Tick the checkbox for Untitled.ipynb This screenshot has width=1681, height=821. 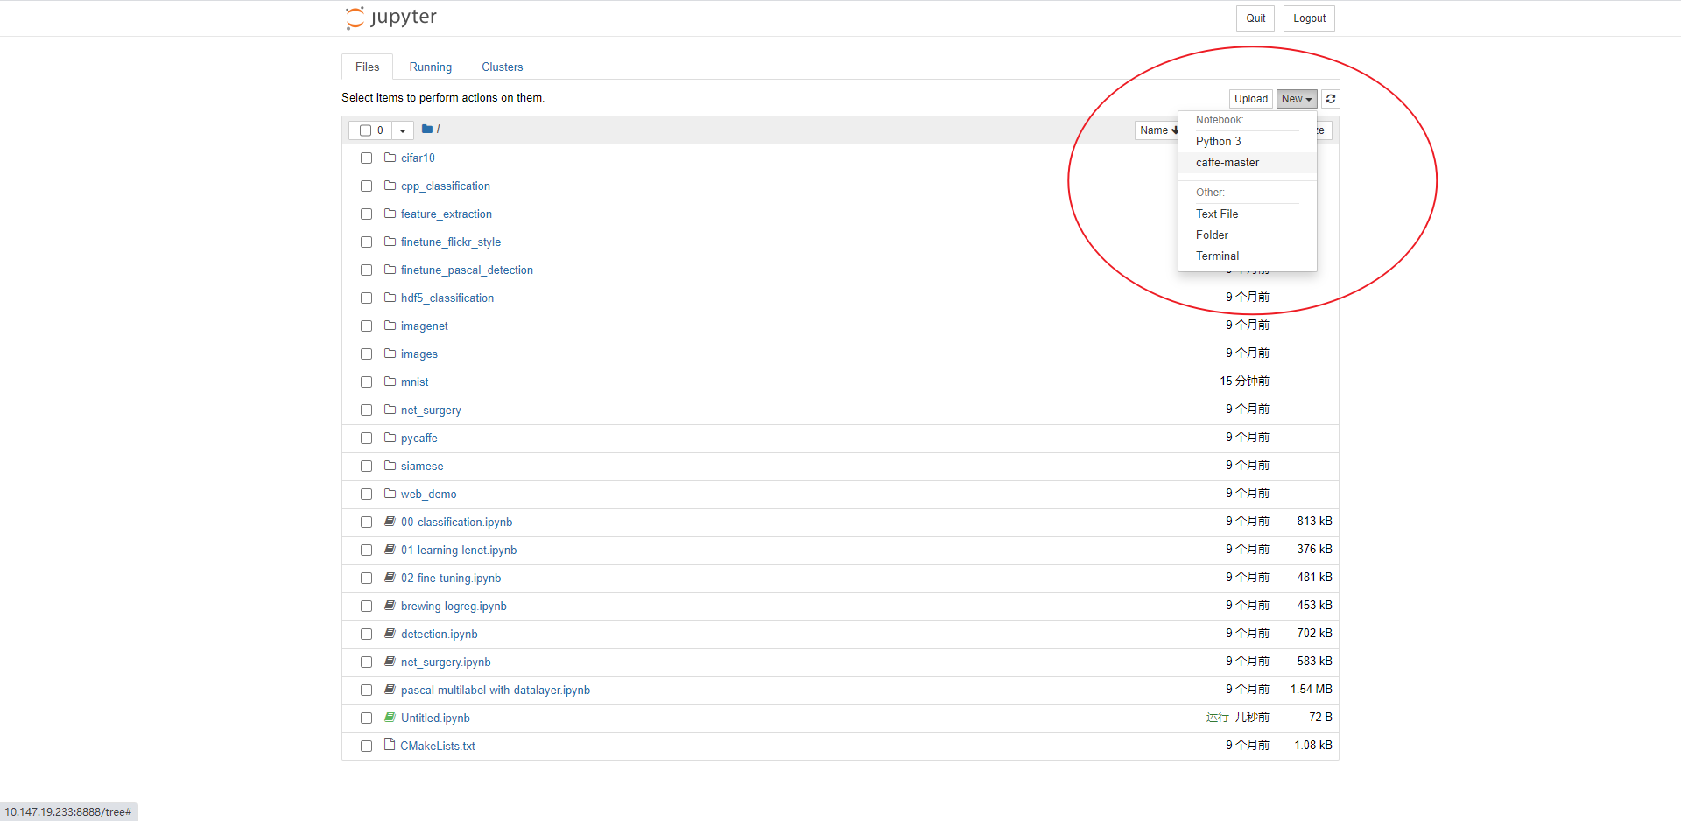pos(366,719)
